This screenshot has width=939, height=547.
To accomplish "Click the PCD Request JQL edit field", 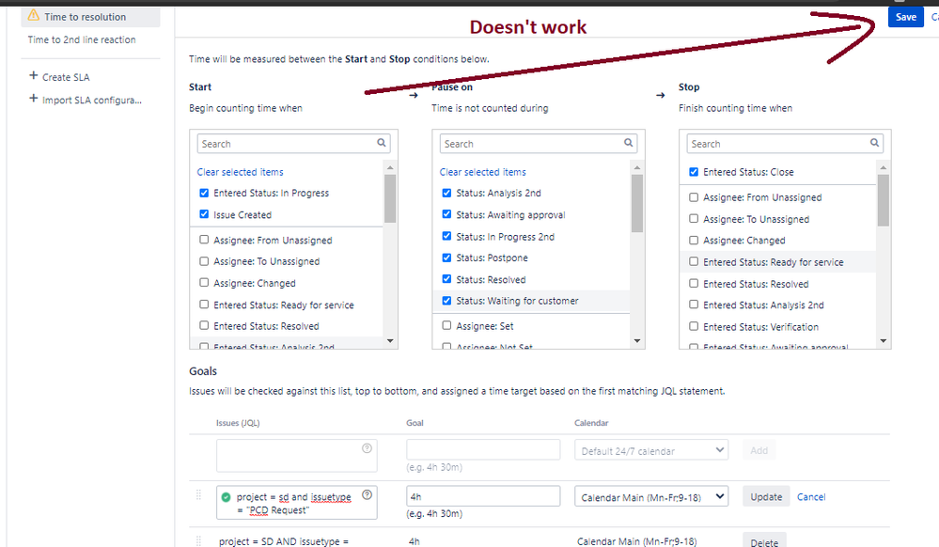I will (297, 502).
